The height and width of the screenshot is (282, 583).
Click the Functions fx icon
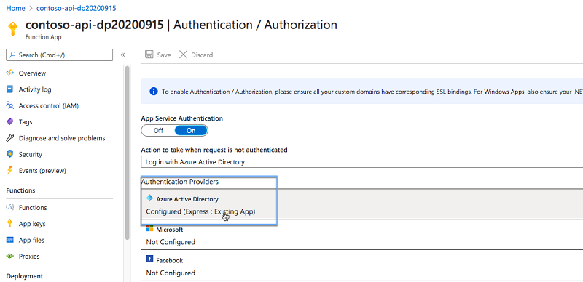click(x=9, y=207)
